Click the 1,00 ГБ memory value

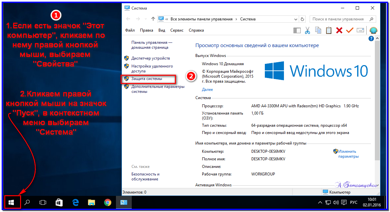257,113
